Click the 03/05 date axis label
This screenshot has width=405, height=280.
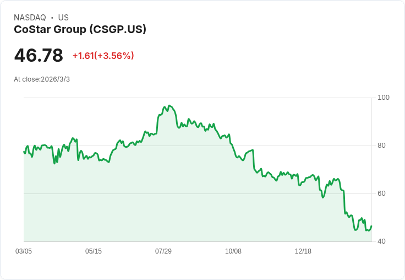coord(24,251)
